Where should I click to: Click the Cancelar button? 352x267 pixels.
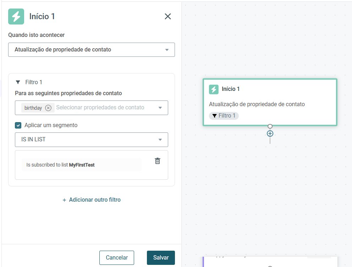click(x=117, y=257)
